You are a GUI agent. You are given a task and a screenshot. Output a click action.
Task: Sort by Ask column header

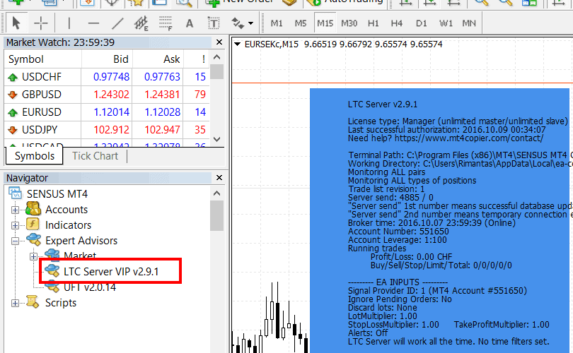[158, 59]
